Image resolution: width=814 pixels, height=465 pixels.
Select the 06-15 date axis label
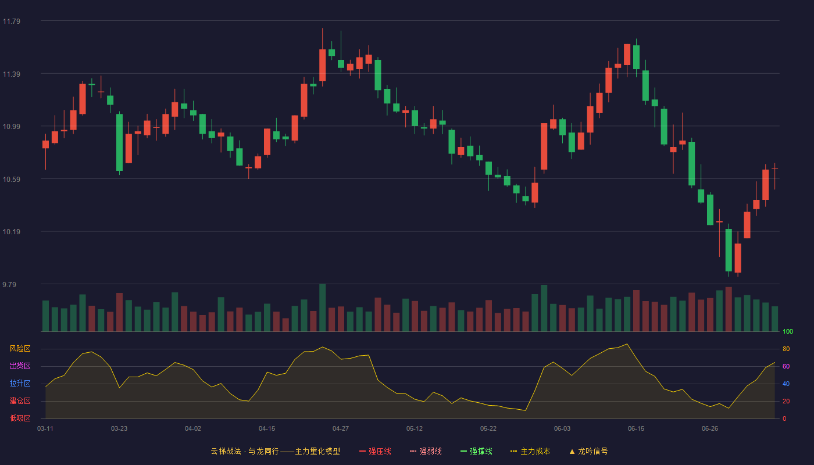[636, 428]
